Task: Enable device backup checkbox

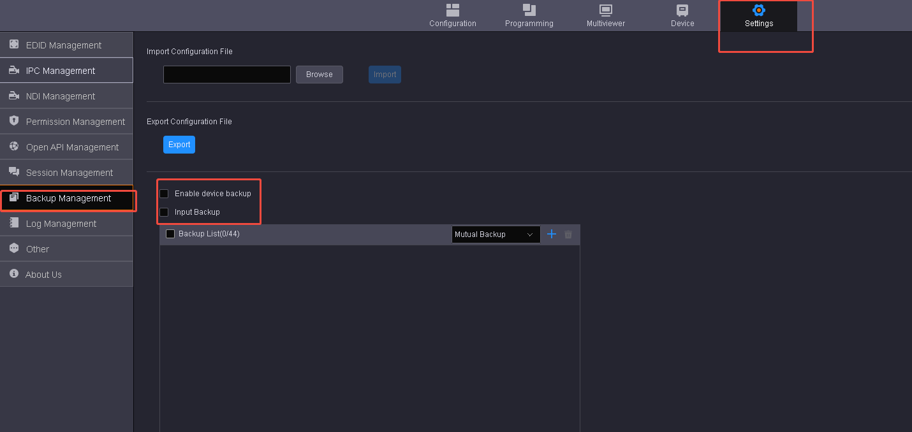Action: tap(165, 194)
